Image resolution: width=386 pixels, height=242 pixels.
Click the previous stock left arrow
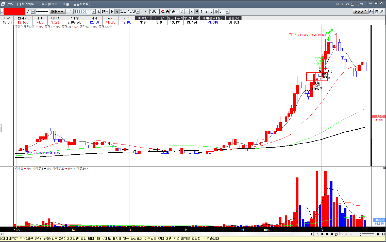click(x=117, y=12)
